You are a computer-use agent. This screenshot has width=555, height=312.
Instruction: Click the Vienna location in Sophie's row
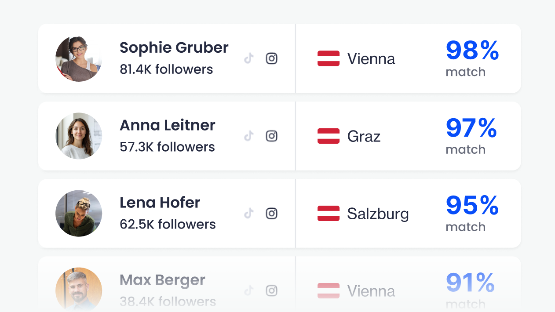[x=371, y=58]
